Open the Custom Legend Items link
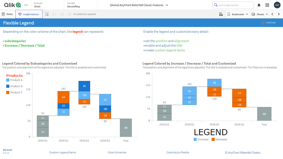Screen dimensions: 283x159 click(63, 153)
